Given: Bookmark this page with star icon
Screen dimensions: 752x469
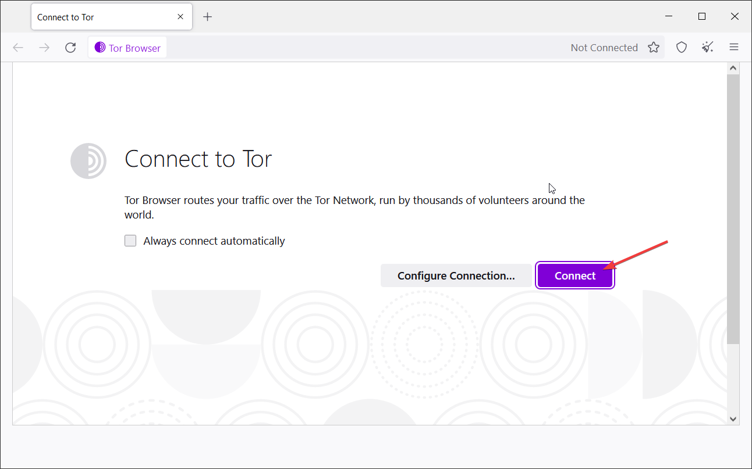Looking at the screenshot, I should pyautogui.click(x=654, y=48).
